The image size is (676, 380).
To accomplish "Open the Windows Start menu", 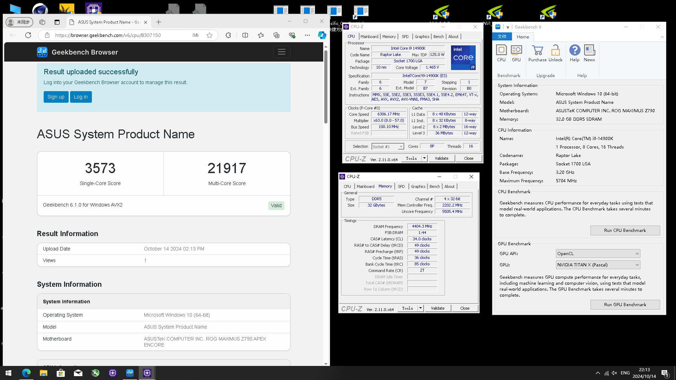I will click(x=8, y=373).
